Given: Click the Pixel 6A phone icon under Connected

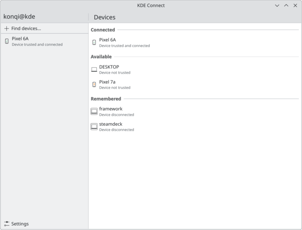Looking at the screenshot, I should 94,42.
